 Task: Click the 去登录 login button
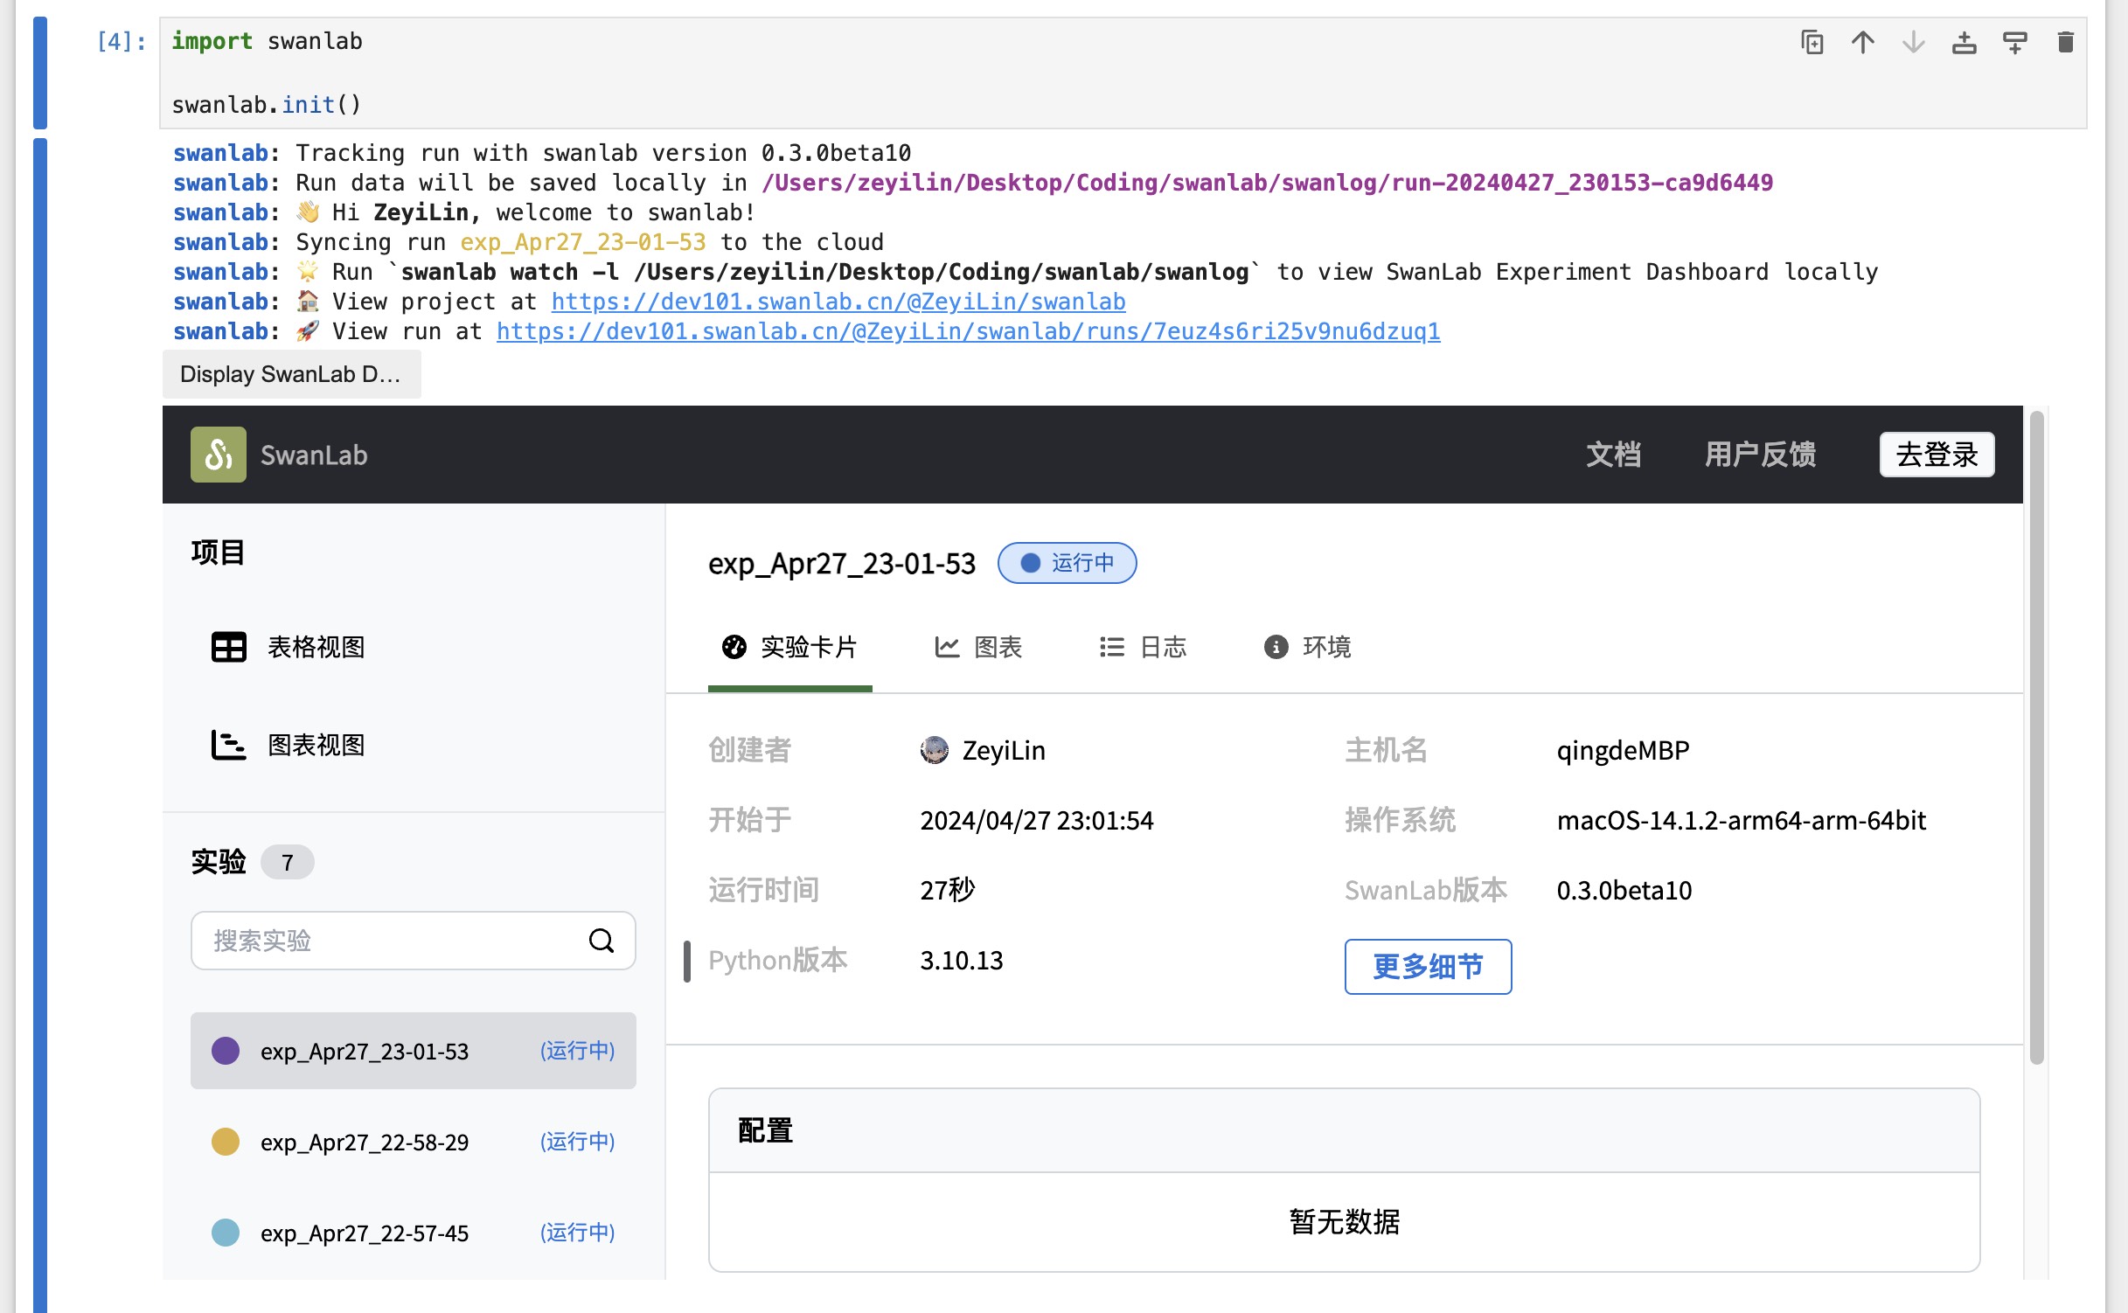pos(1936,455)
